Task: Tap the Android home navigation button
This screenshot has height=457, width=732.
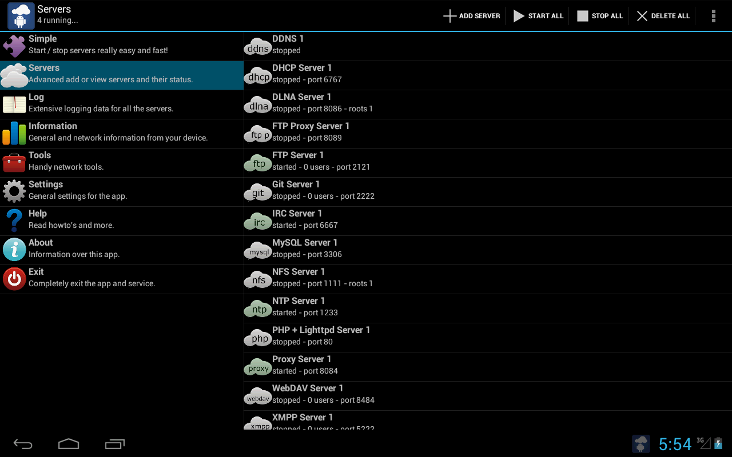Action: 69,444
